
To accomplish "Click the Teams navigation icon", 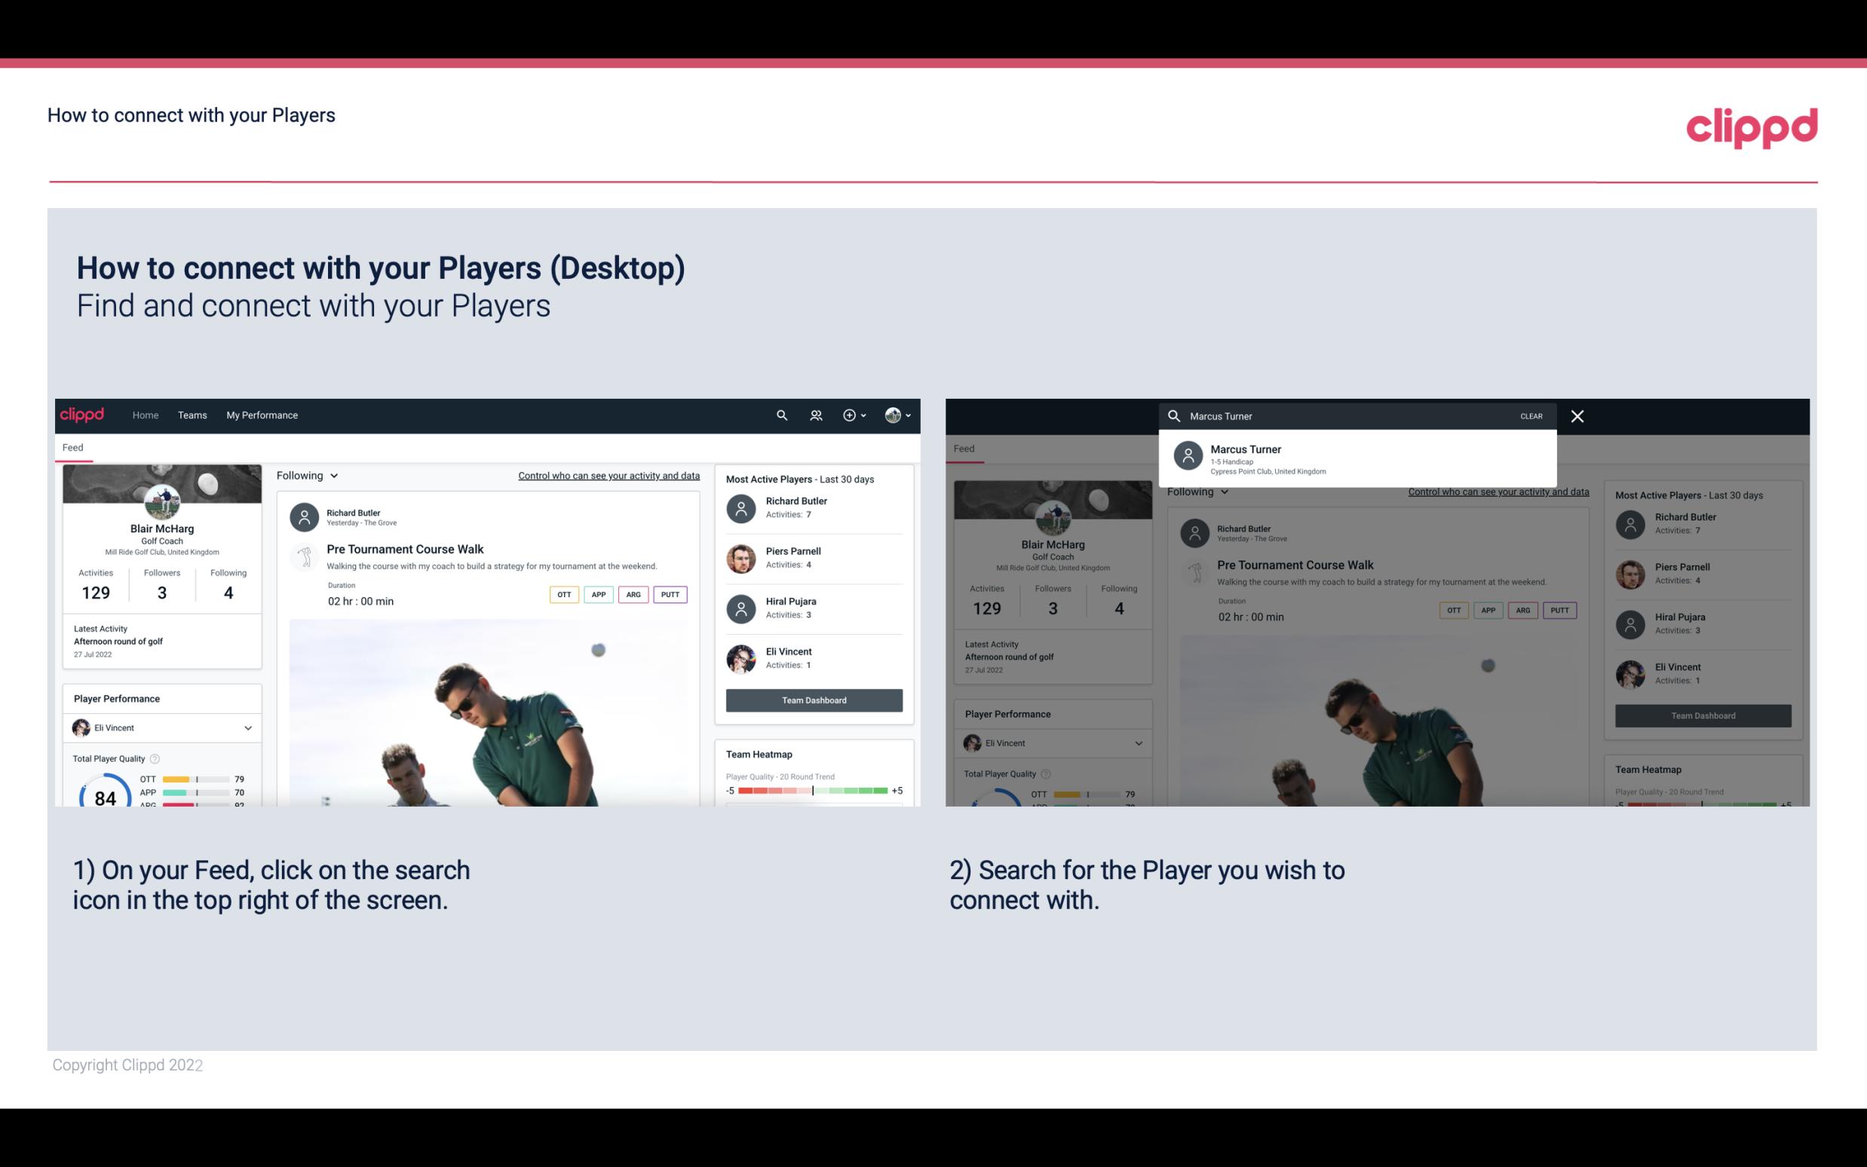I will coord(192,414).
